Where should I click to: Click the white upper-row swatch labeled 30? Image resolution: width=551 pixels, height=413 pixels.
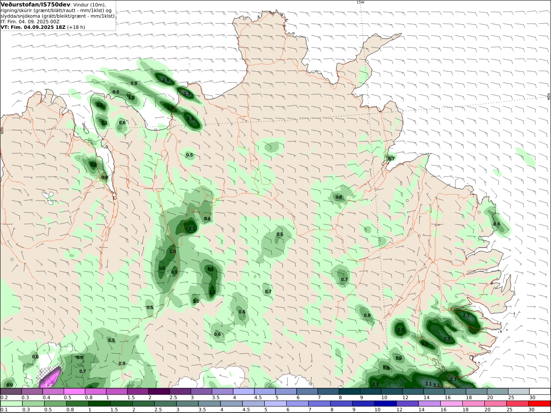(540, 391)
